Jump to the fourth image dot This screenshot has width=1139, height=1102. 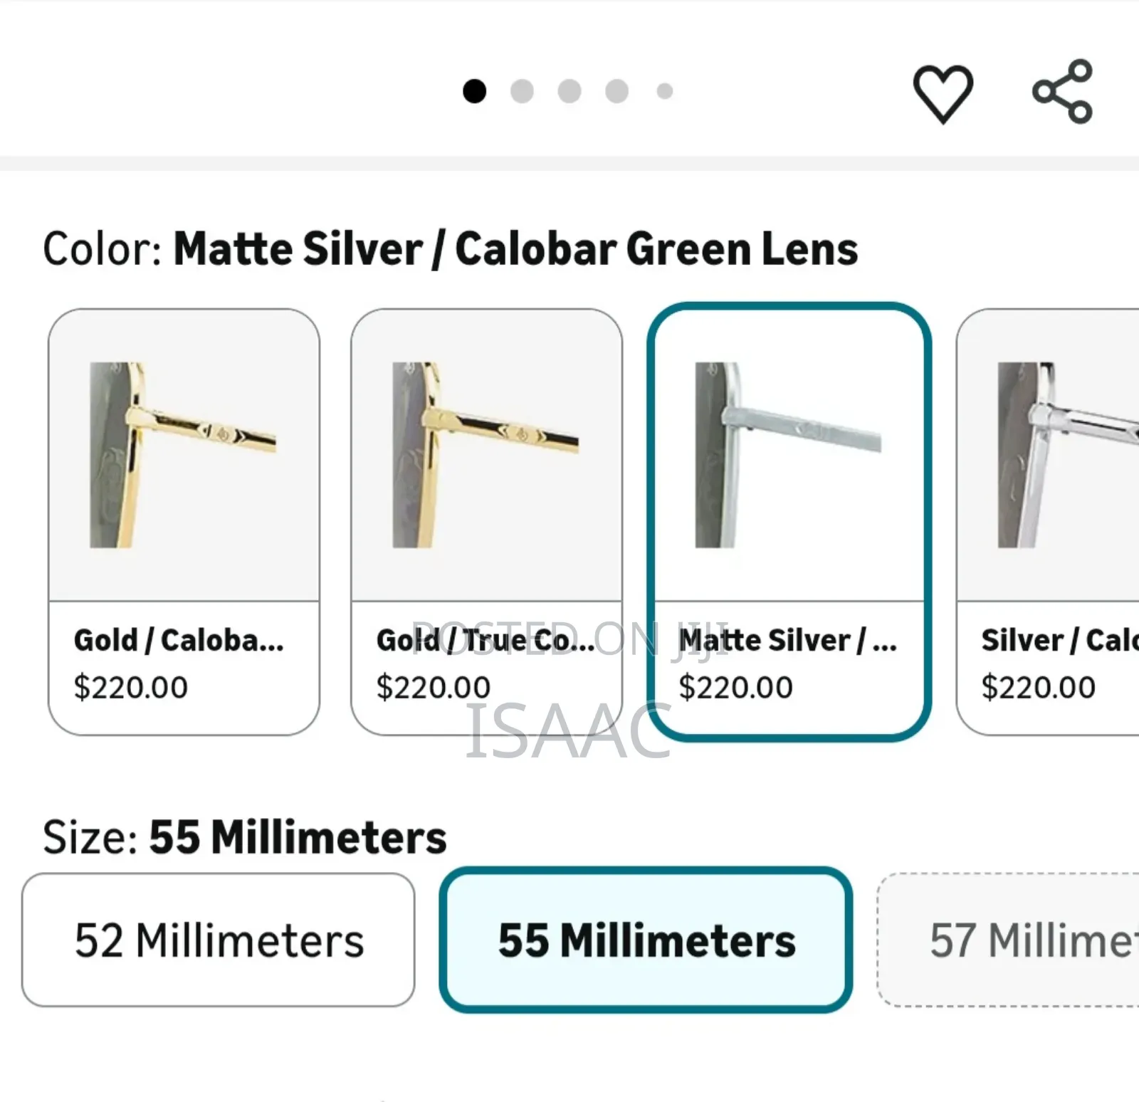tap(616, 91)
